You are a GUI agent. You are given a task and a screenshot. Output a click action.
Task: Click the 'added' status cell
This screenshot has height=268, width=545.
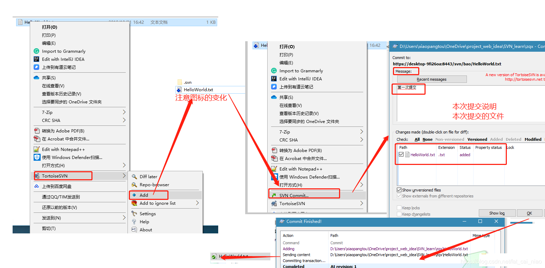coord(465,155)
